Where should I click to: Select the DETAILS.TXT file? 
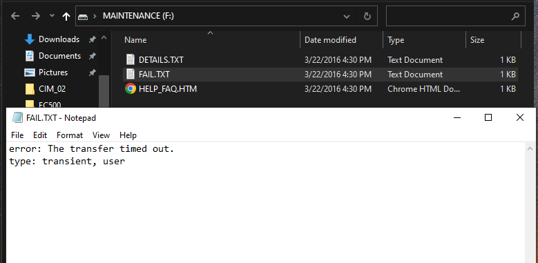(x=161, y=60)
